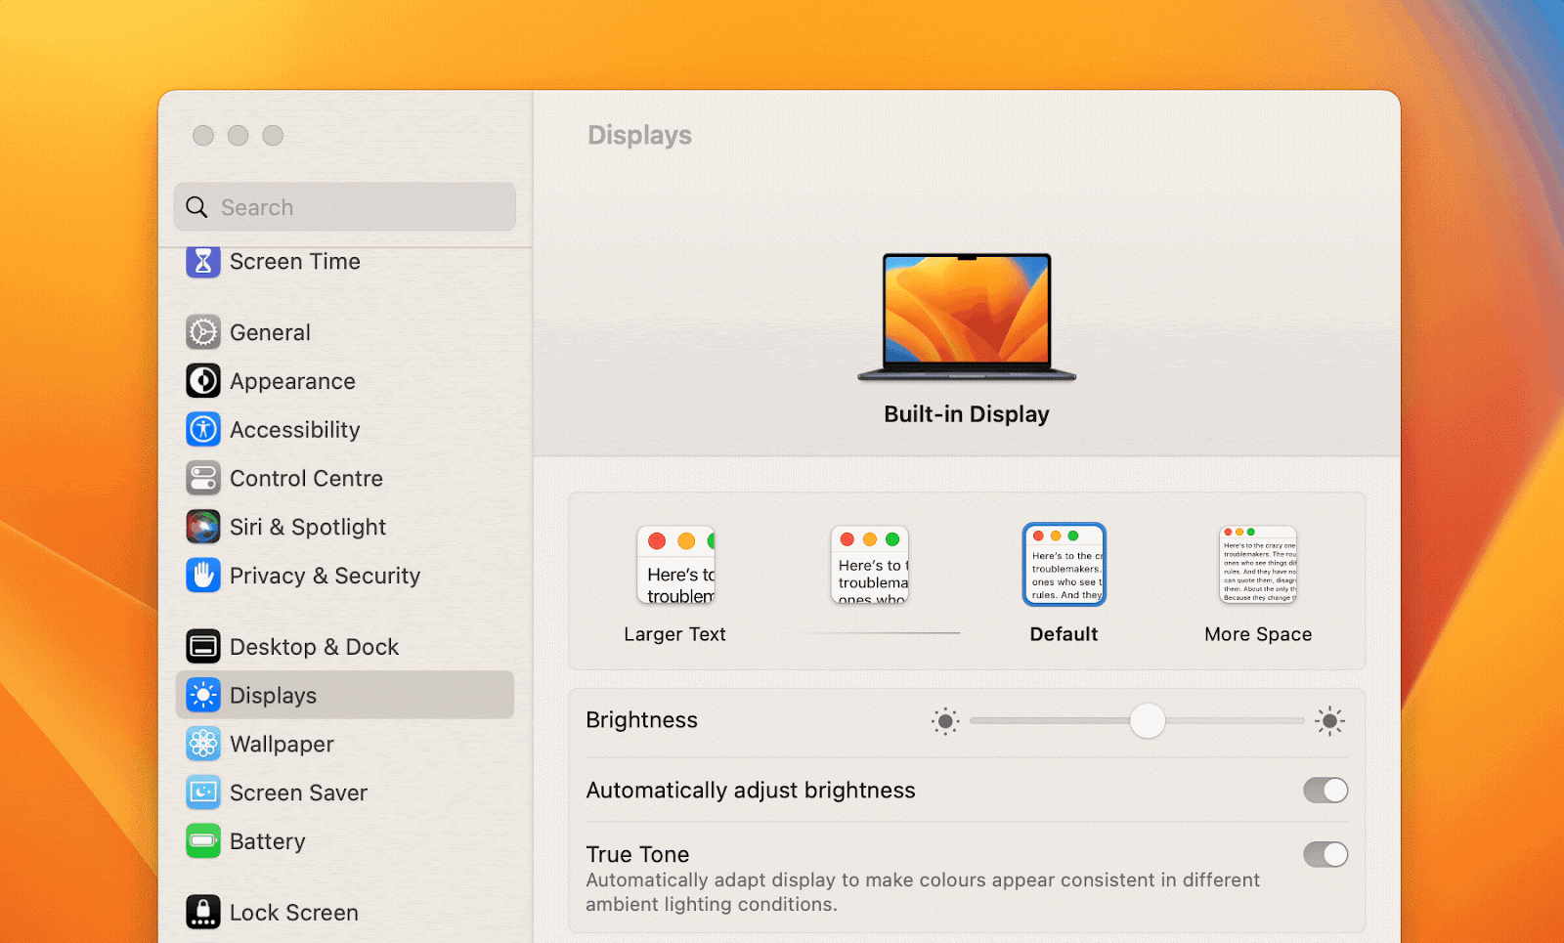Click the Accessibility icon in sidebar
1564x943 pixels.
[203, 429]
